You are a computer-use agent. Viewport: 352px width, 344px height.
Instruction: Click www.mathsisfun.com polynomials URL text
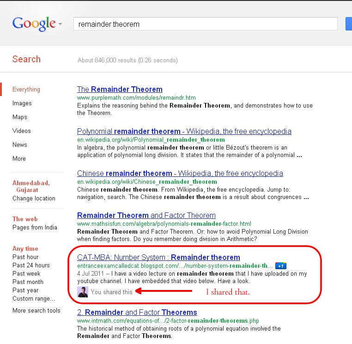pyautogui.click(x=164, y=224)
